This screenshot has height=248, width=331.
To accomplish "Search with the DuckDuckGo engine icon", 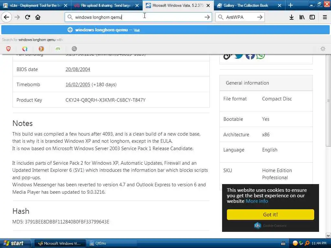I will click(x=41, y=49).
